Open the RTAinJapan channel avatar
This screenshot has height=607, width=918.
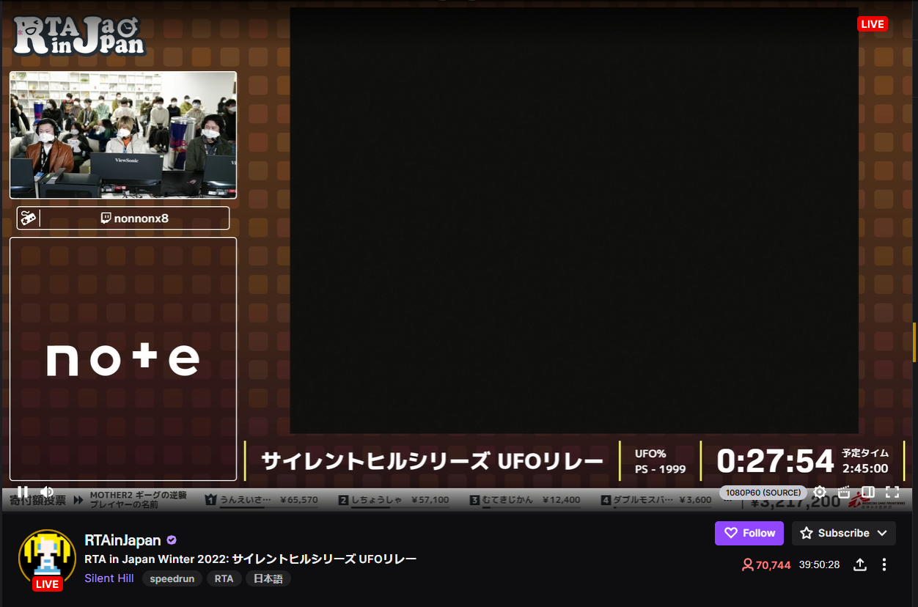47,557
